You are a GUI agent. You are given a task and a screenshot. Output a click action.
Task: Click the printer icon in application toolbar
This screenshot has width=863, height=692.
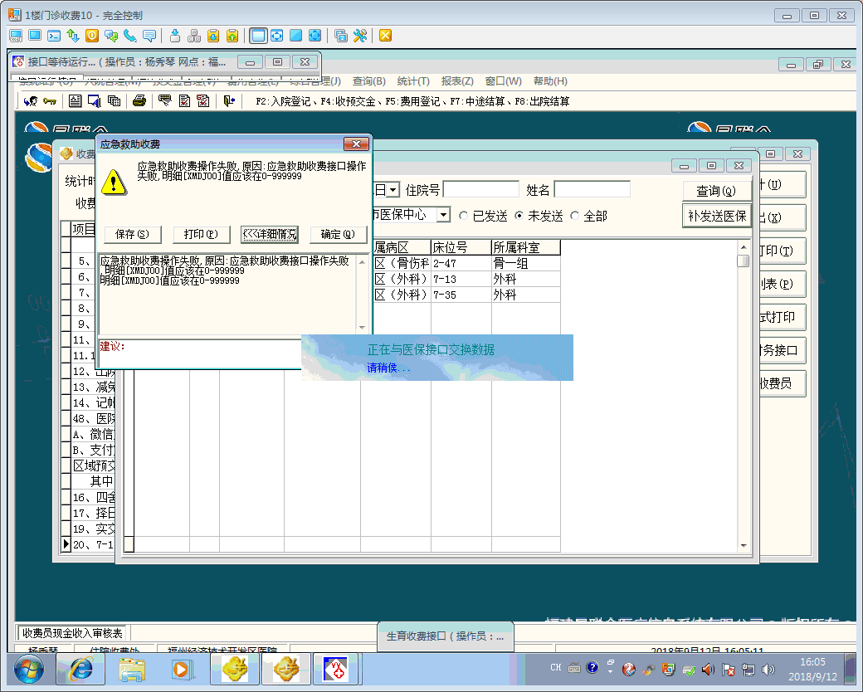(139, 101)
